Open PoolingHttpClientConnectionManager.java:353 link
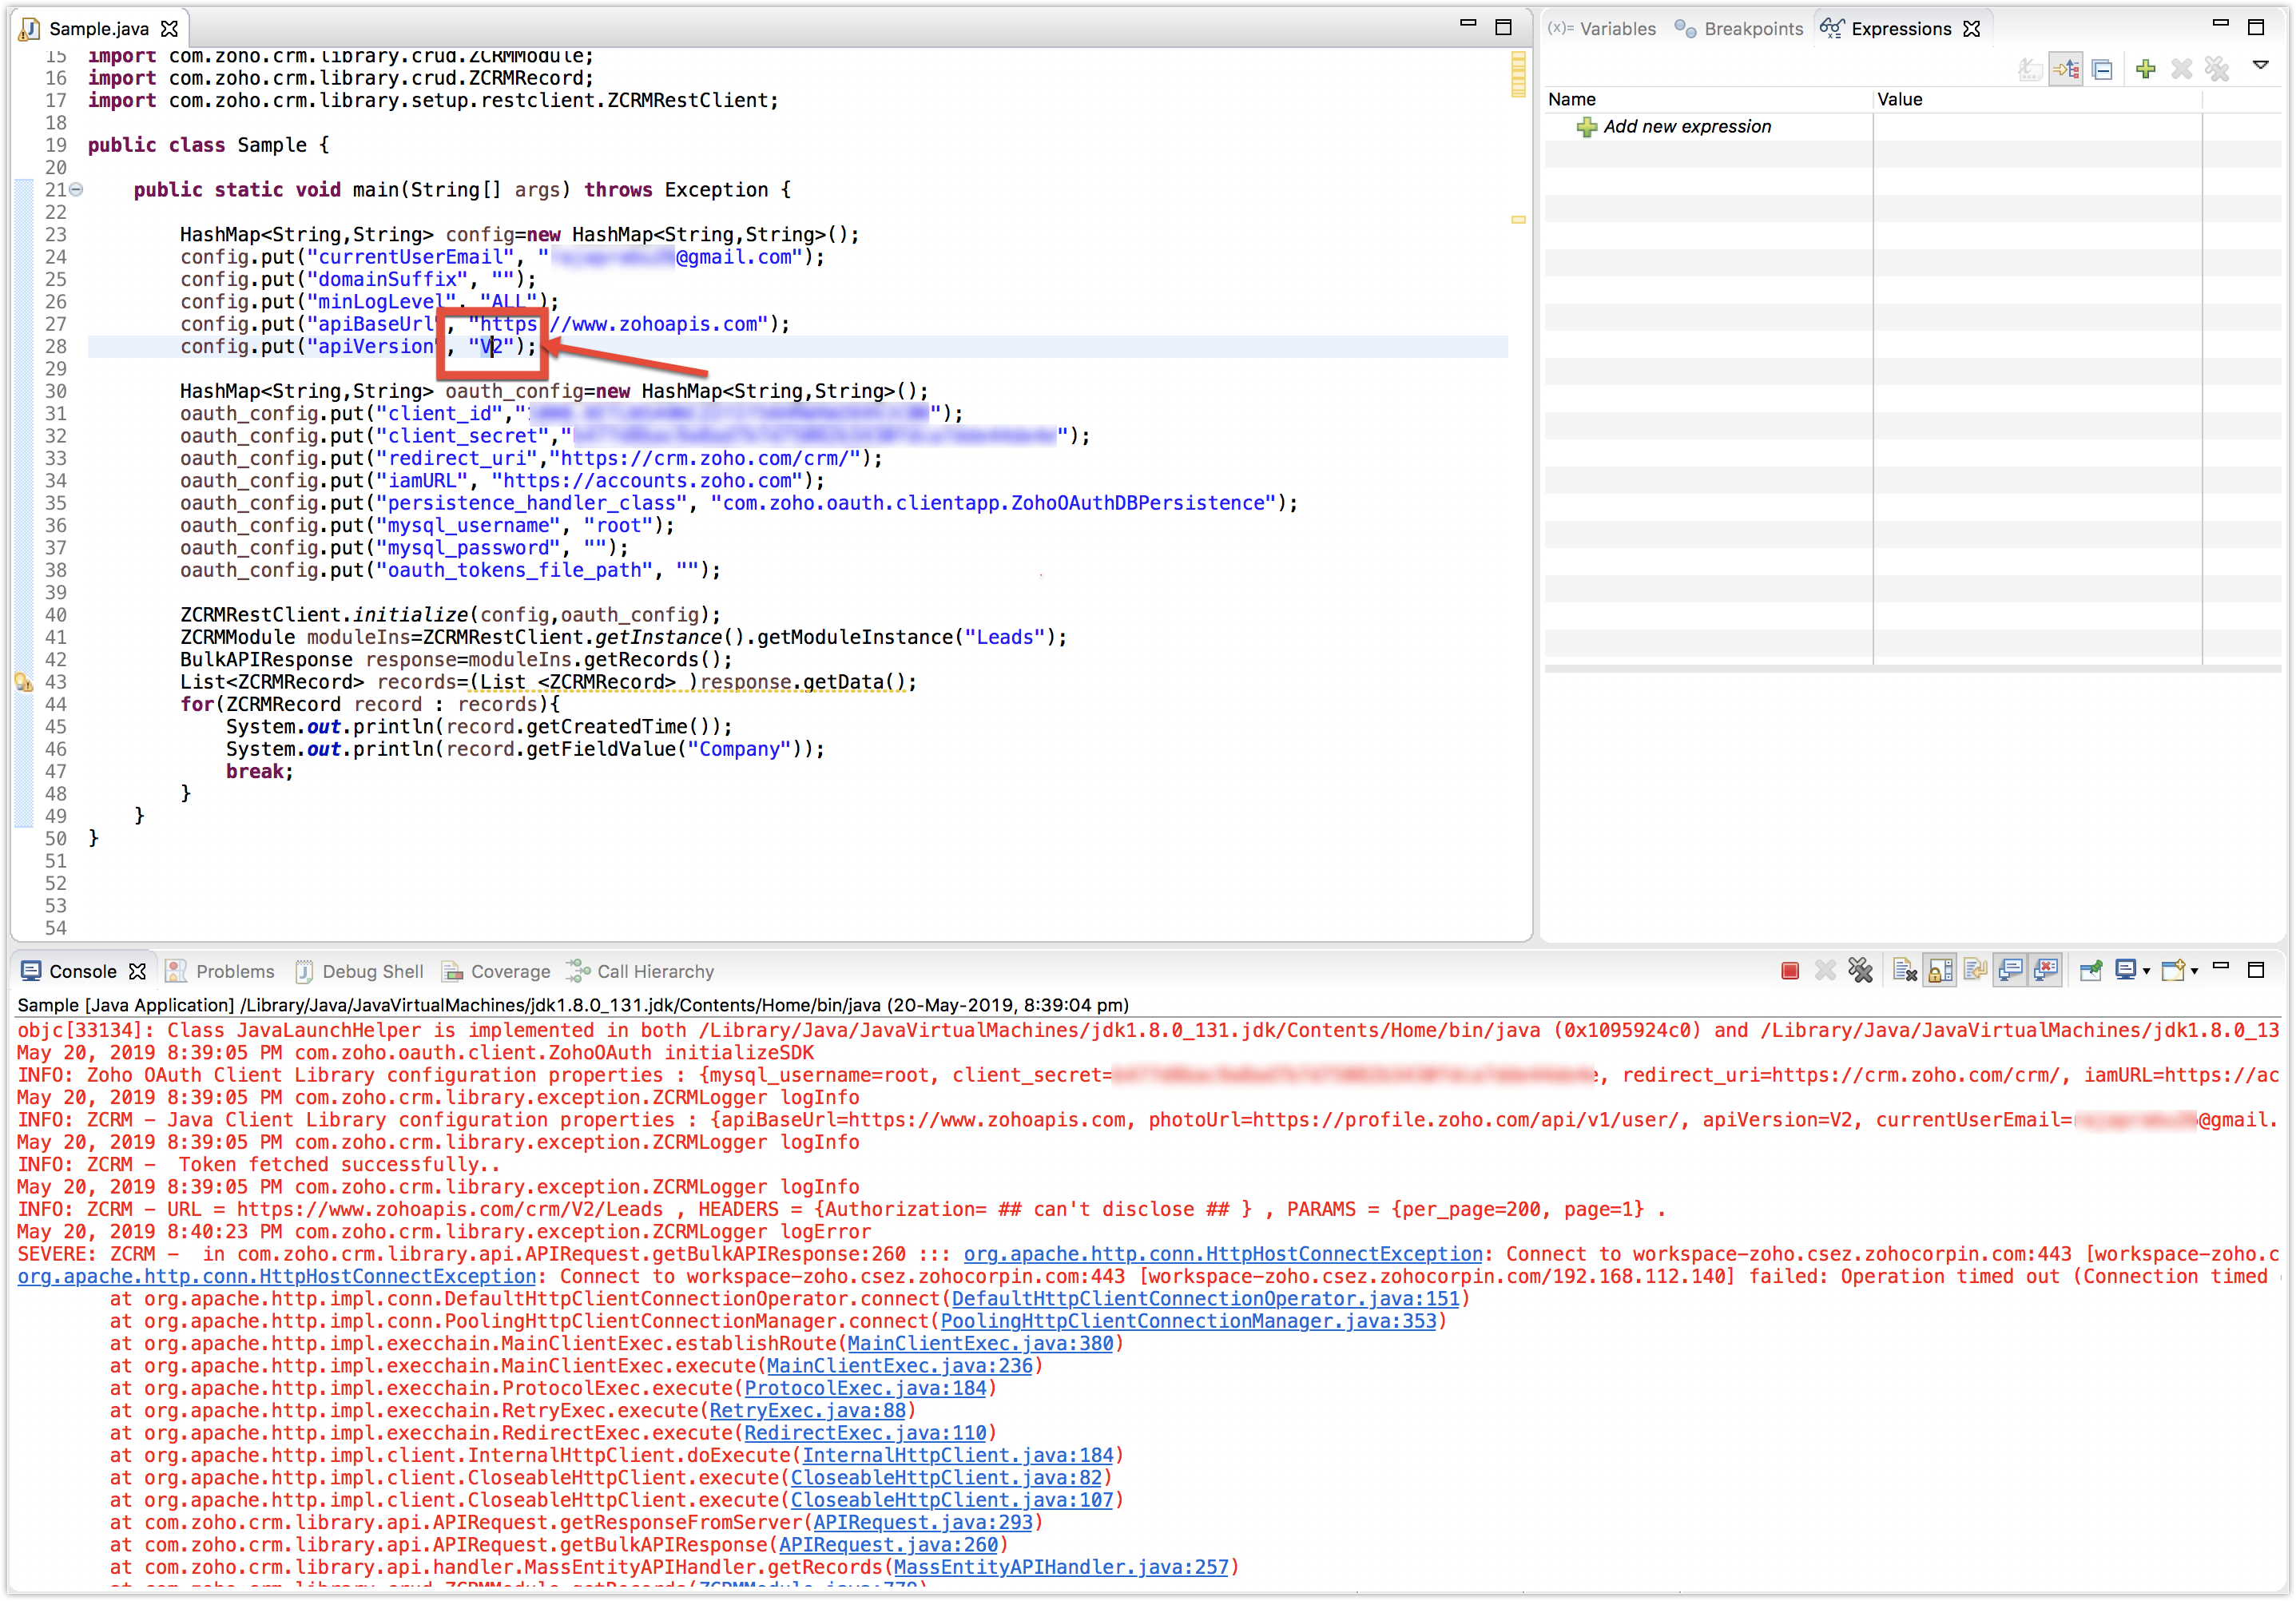This screenshot has height=1601, width=2296. 1188,1321
